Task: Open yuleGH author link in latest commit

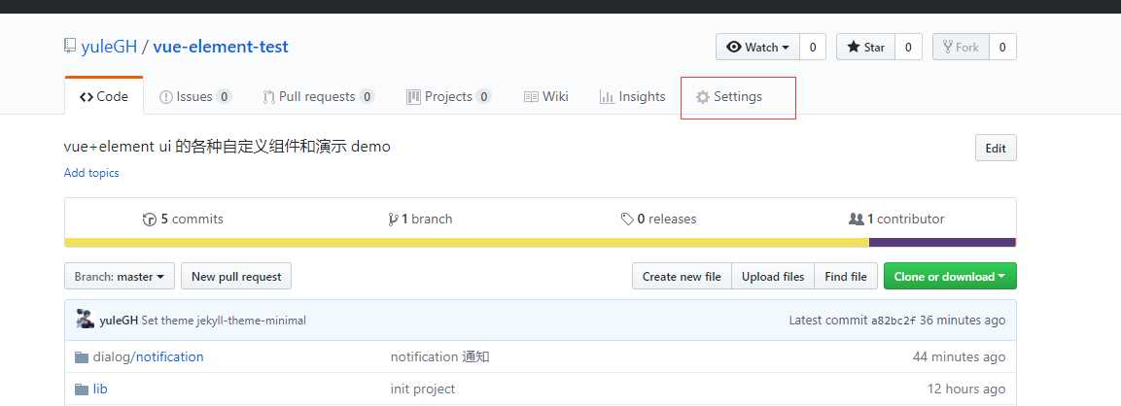Action: (119, 321)
